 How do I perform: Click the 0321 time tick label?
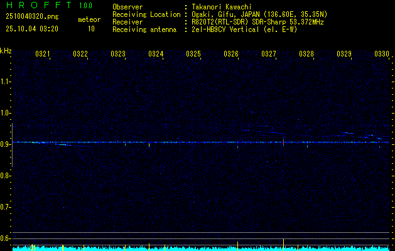tap(43, 54)
